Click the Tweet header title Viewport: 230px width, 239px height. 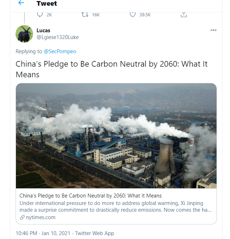(47, 3)
